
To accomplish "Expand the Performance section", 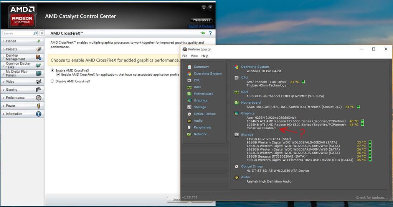I will point(4,98).
